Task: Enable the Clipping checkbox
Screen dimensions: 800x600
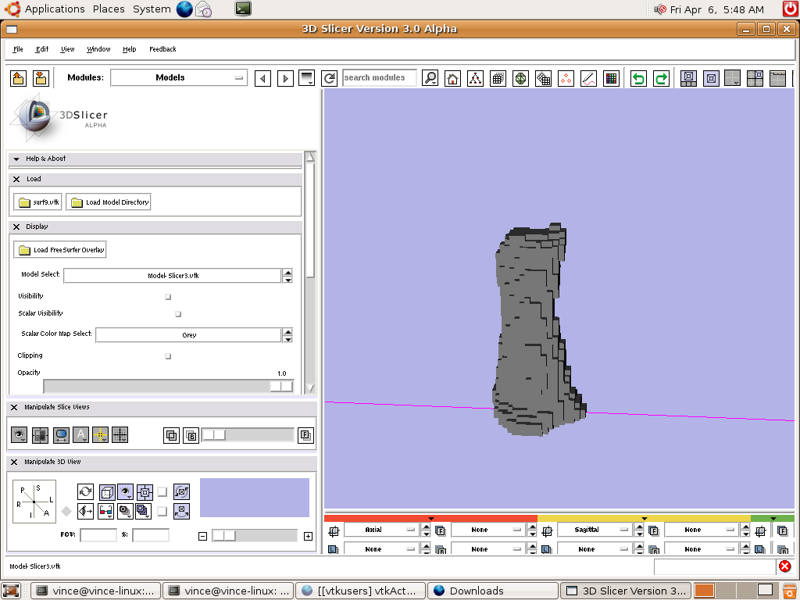Action: coord(168,356)
